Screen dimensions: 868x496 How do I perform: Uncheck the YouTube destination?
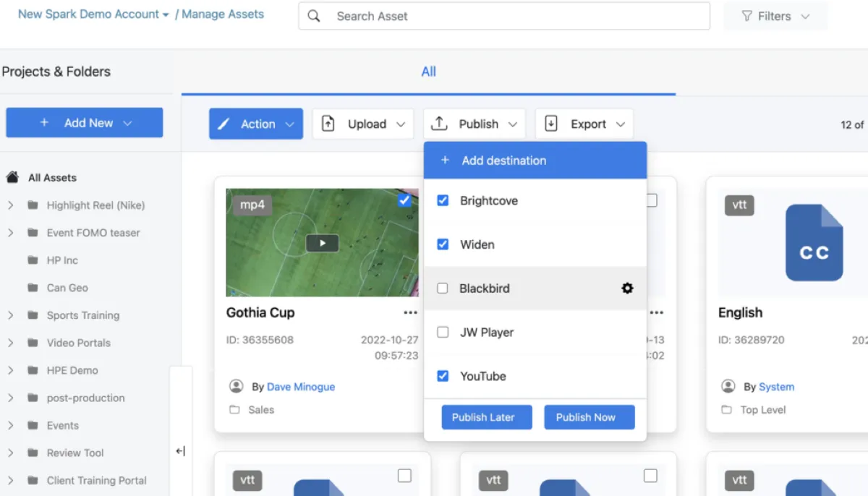point(443,376)
